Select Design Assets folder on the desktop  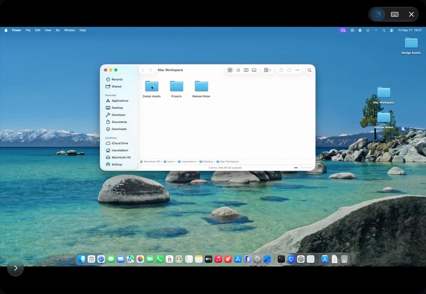tap(411, 45)
